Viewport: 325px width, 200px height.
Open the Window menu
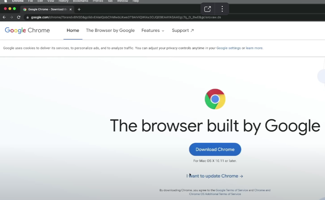[x=122, y=1]
